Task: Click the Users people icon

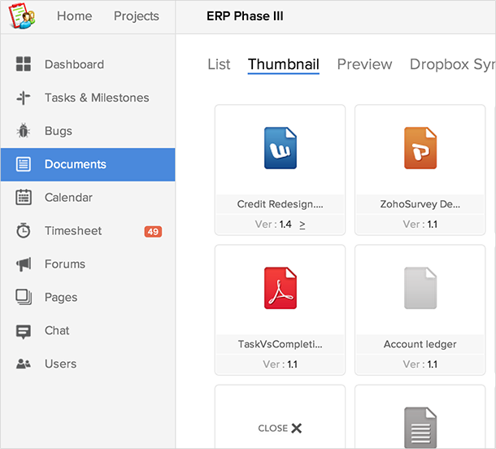Action: (24, 364)
